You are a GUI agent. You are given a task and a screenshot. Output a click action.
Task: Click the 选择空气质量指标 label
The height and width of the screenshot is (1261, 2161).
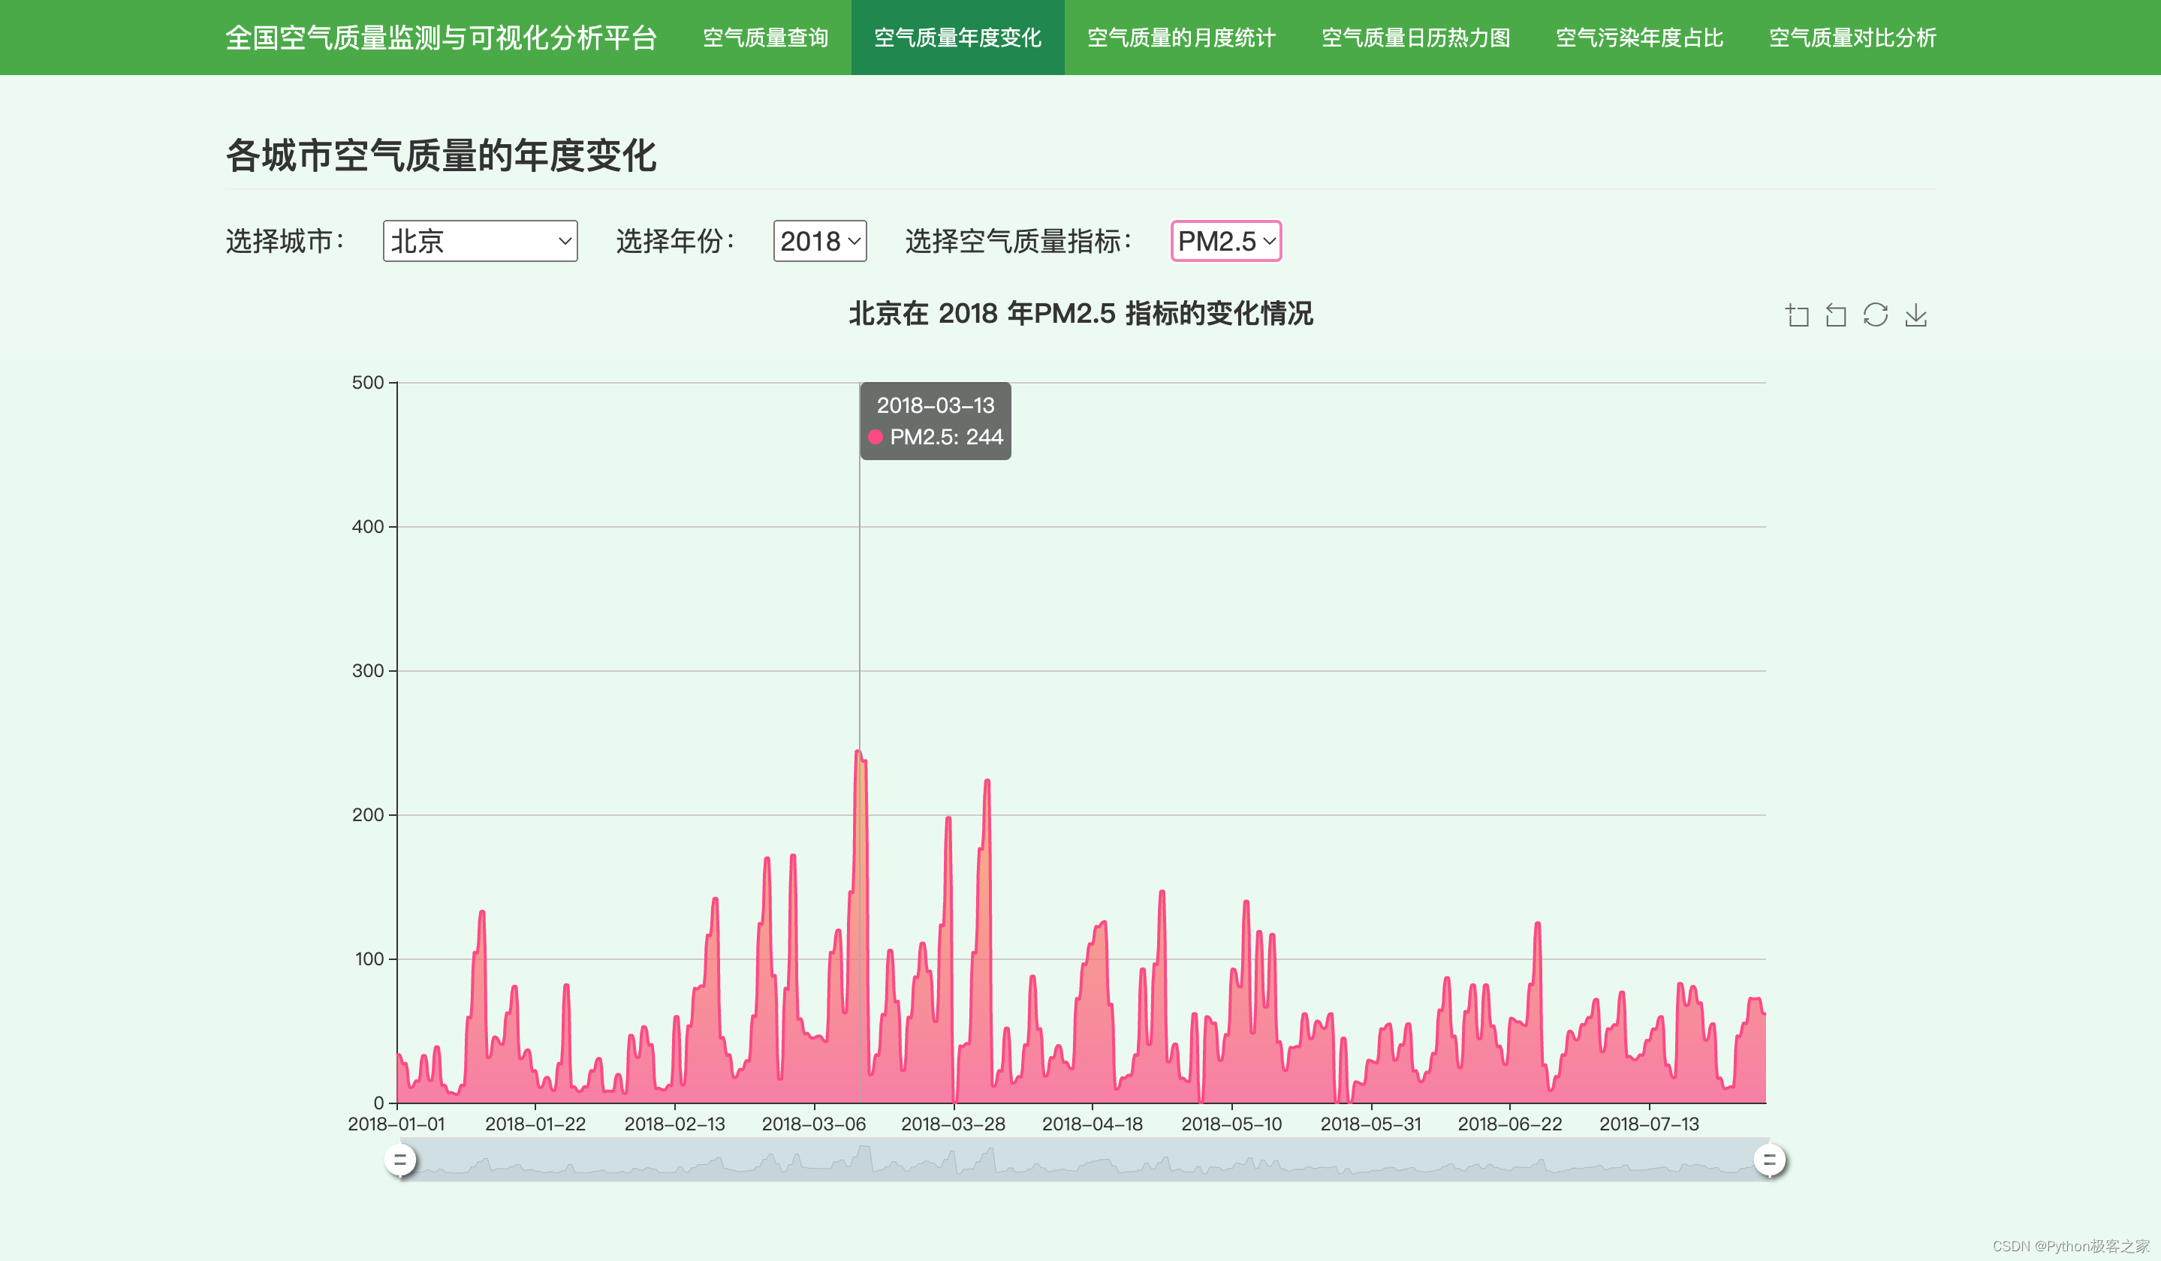[x=1019, y=241]
